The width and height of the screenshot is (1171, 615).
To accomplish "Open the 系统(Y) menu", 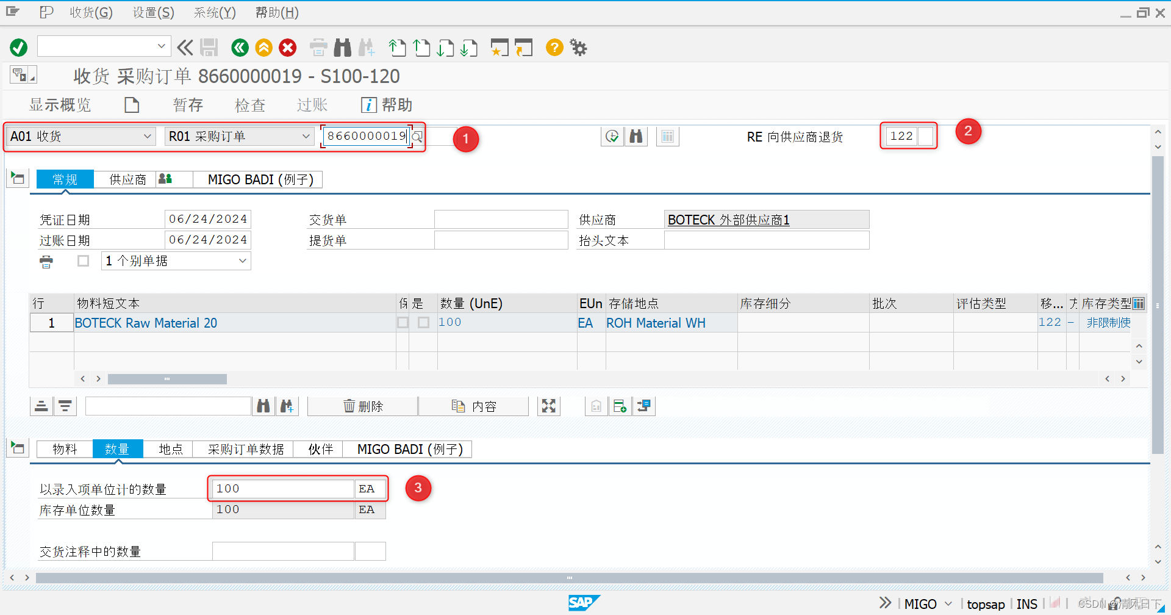I will click(215, 12).
